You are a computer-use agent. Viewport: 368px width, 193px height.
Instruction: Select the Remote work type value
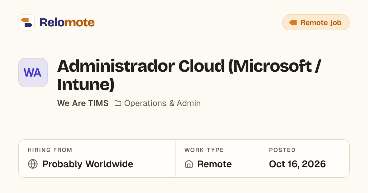pos(215,164)
